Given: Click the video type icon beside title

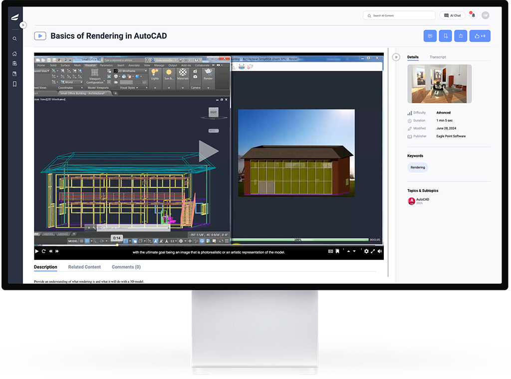Looking at the screenshot, I should click(40, 36).
